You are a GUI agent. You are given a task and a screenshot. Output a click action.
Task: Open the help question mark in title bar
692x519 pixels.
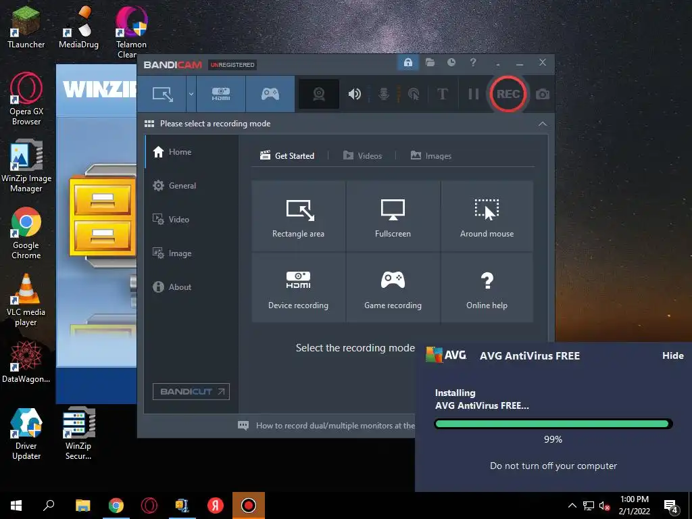click(x=473, y=62)
